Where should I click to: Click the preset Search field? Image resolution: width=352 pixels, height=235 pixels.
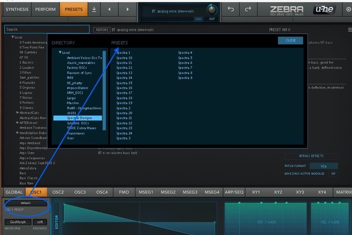[47, 29]
